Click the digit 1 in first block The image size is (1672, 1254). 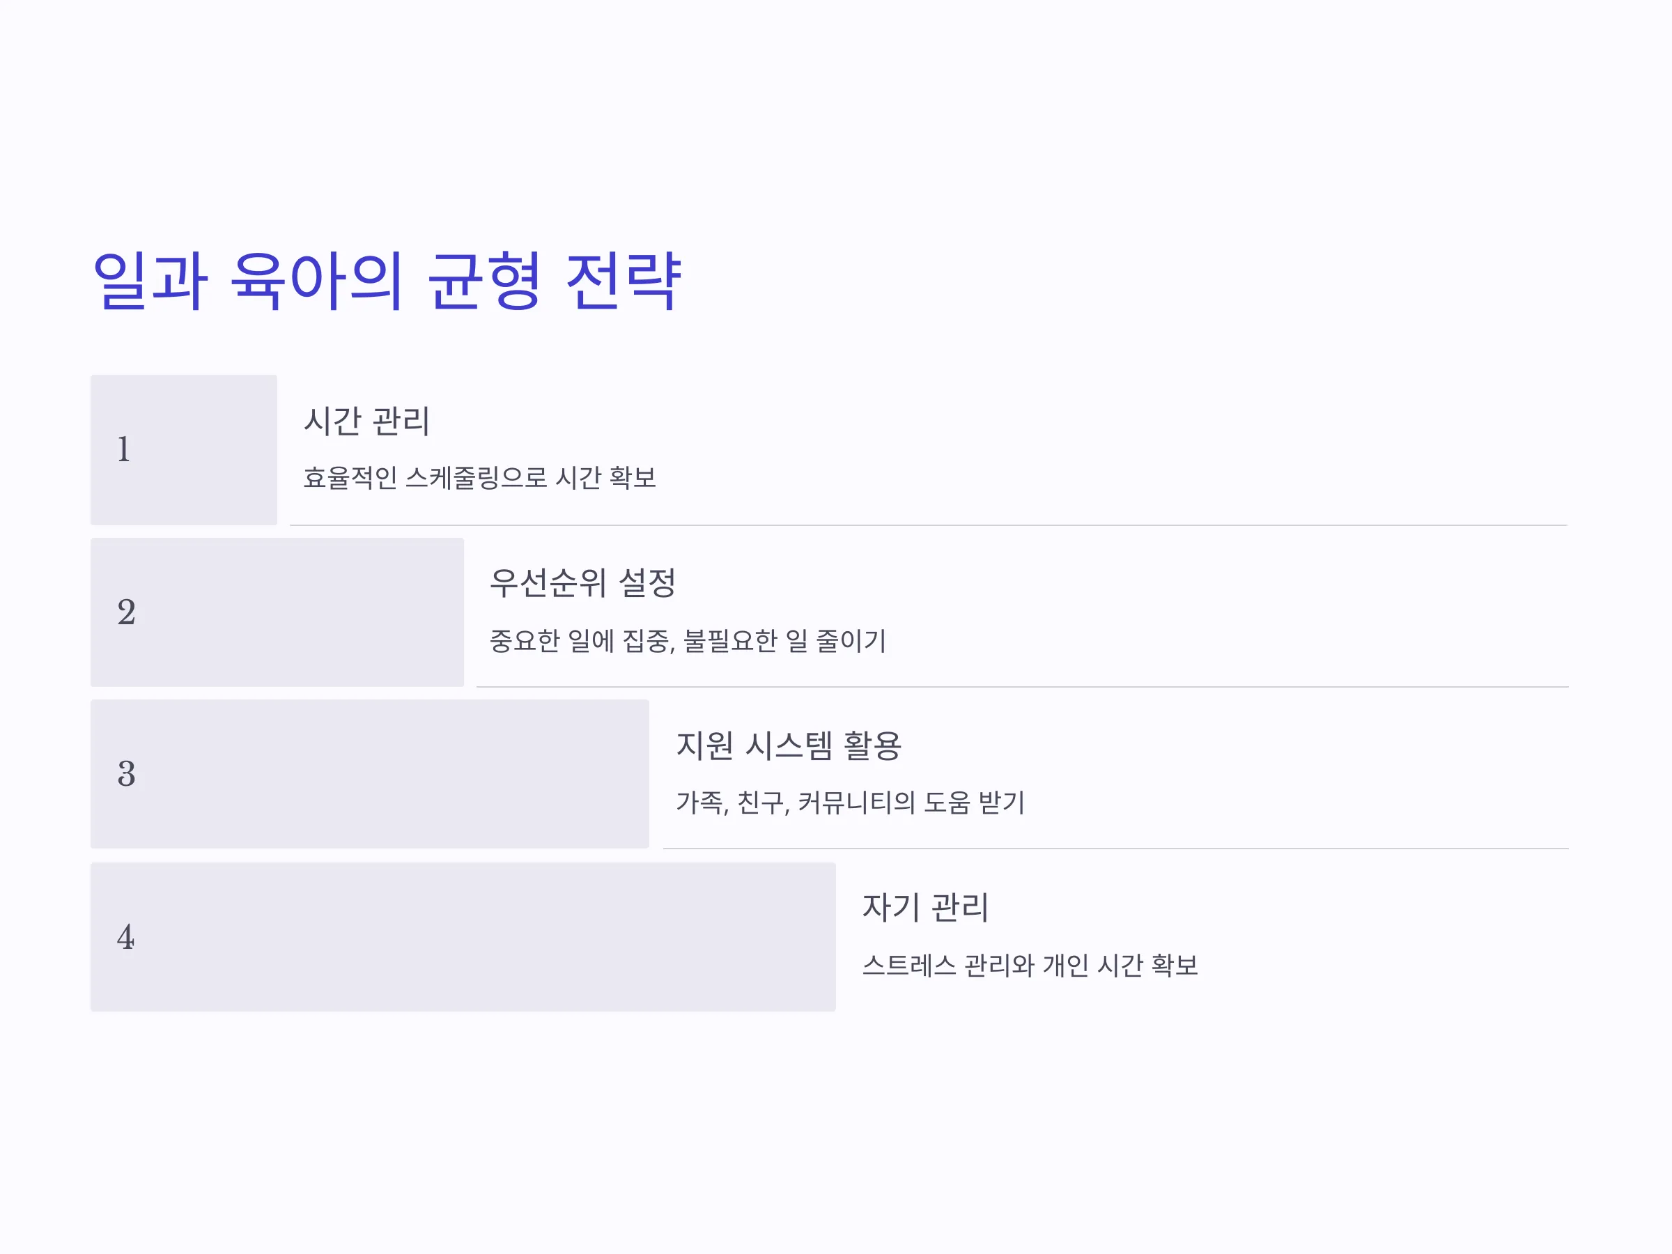tap(124, 450)
